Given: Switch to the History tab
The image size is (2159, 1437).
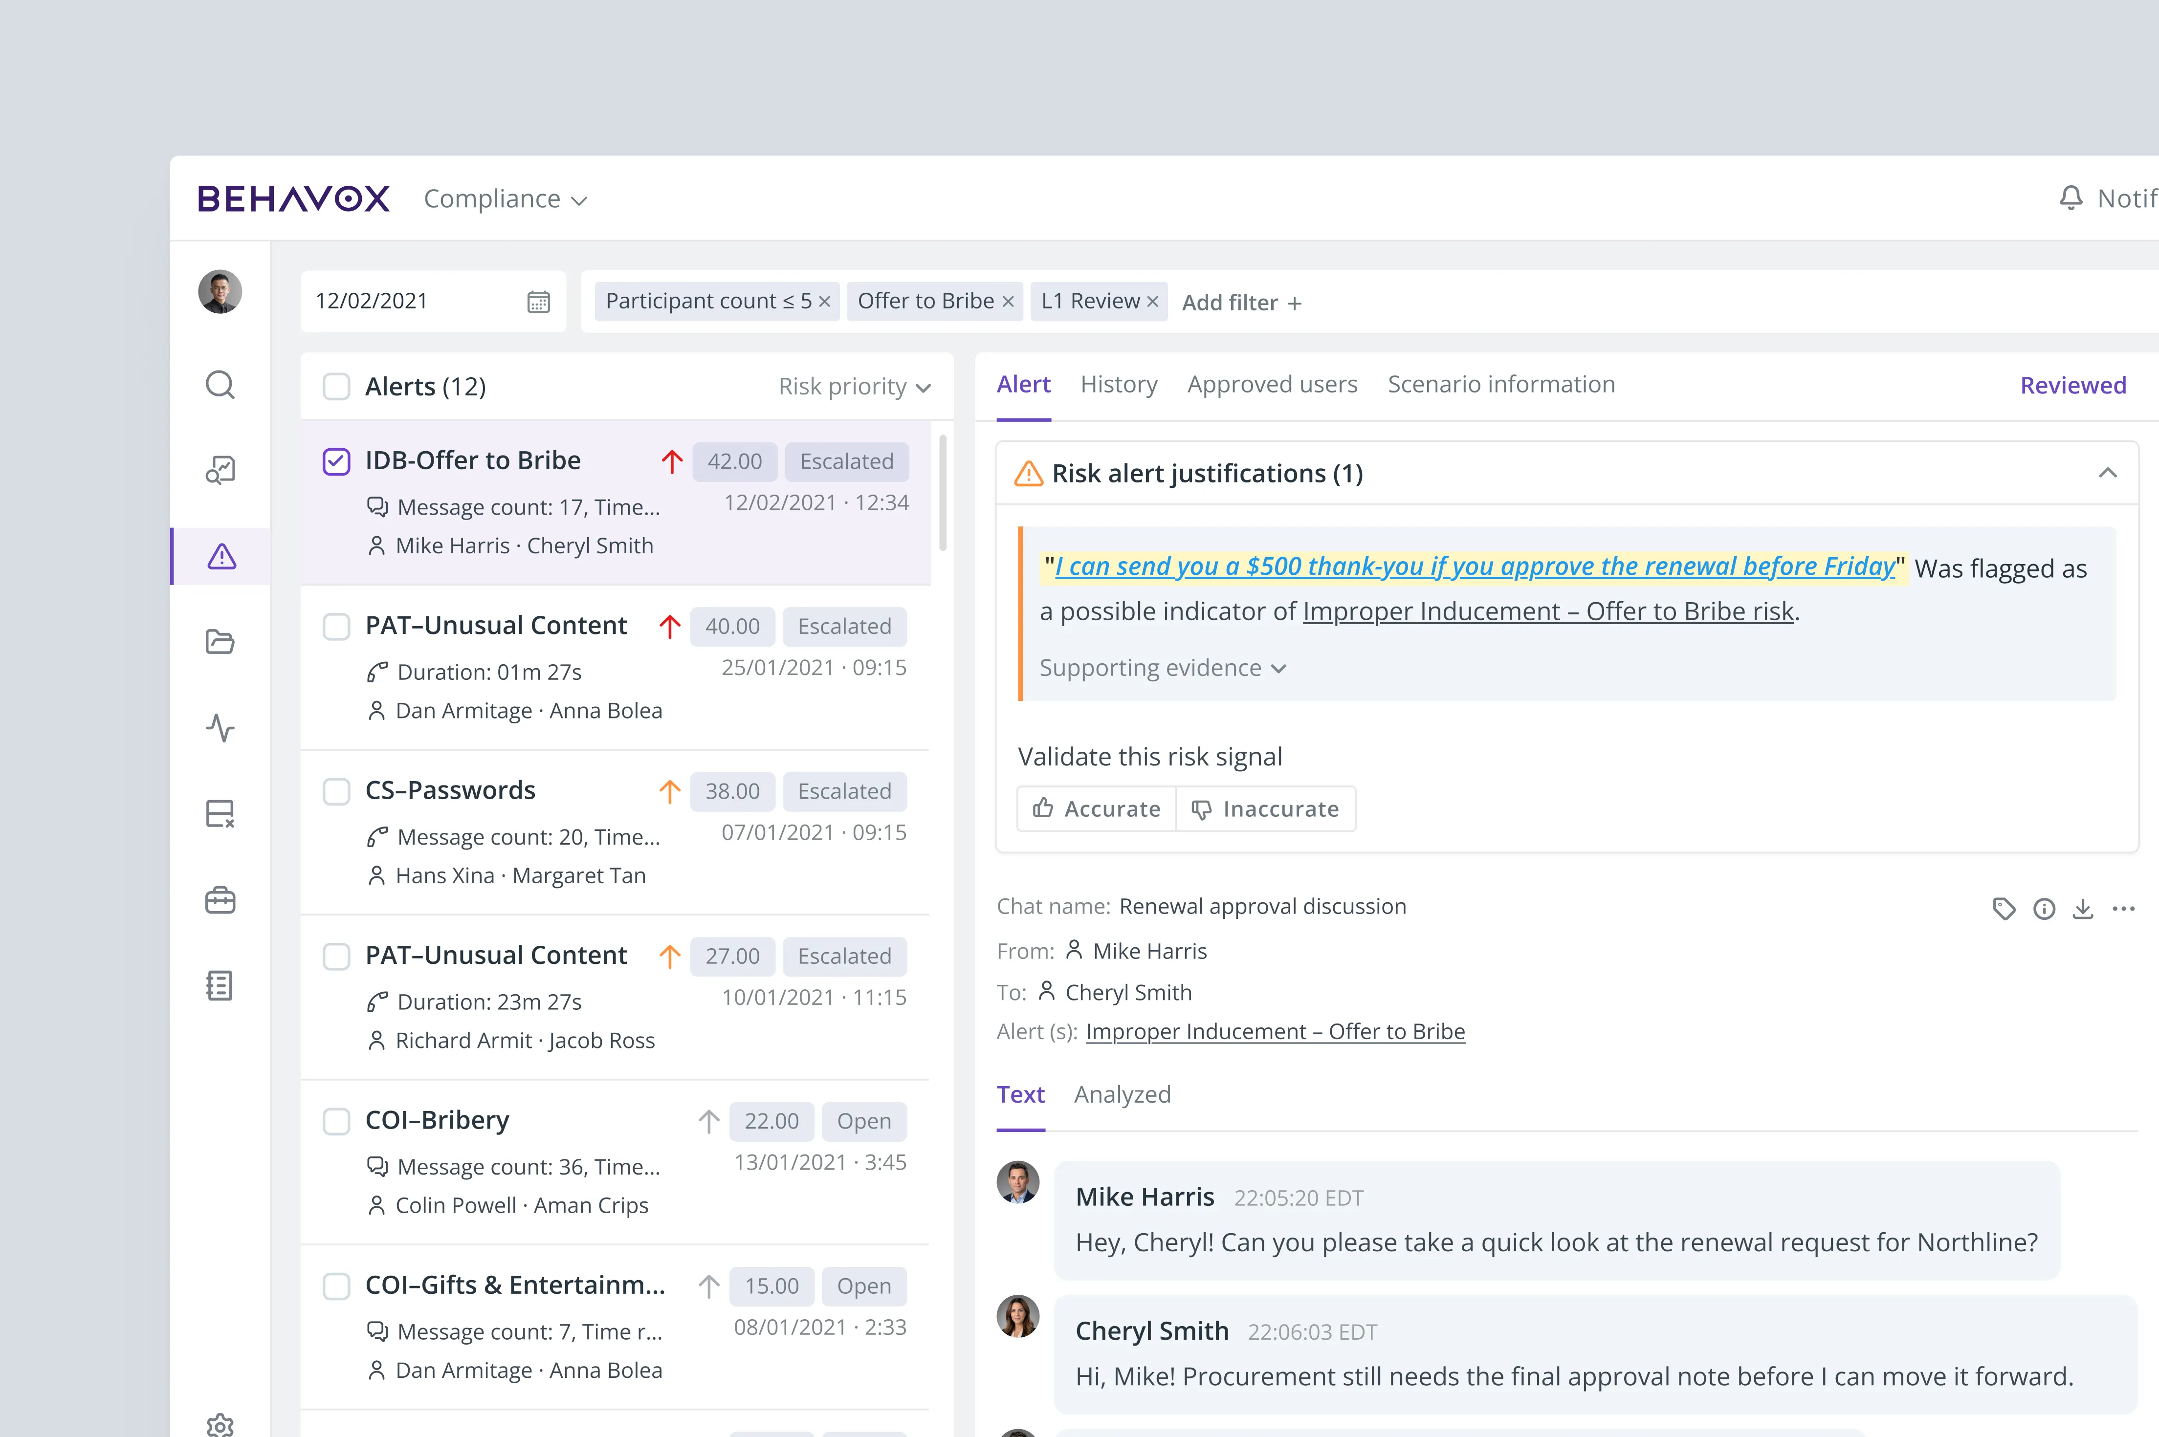Looking at the screenshot, I should click(1119, 385).
